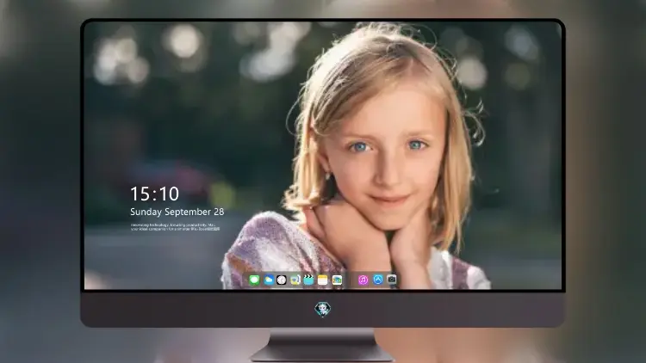Open the Maps app in the dock
This screenshot has width=646, height=363.
[x=337, y=280]
